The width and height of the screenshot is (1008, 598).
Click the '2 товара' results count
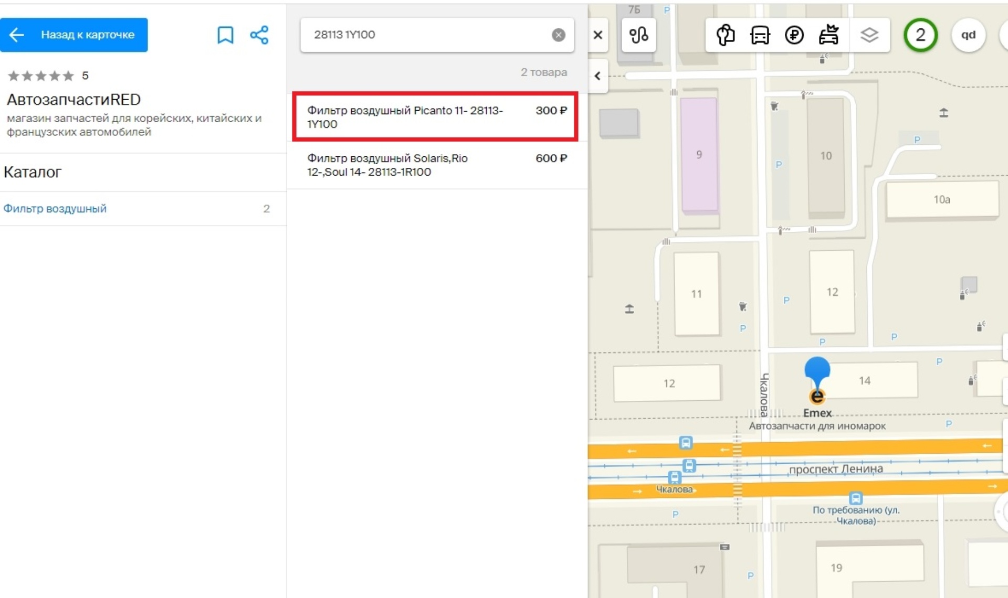[x=543, y=72]
